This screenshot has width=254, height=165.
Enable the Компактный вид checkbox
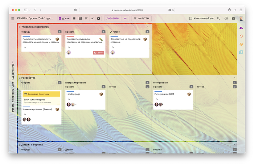[191, 18]
